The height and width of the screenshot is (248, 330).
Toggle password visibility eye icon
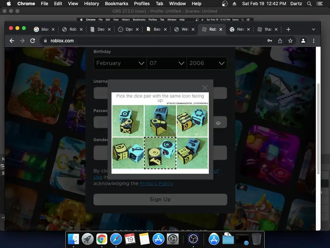pyautogui.click(x=218, y=123)
